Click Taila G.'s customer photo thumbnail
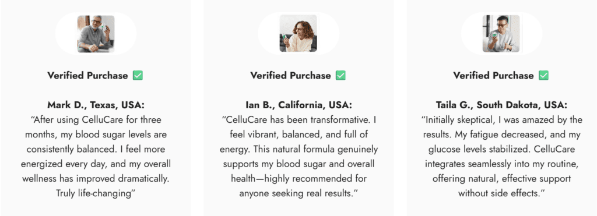Screen dimensions: 597x216 [501, 33]
